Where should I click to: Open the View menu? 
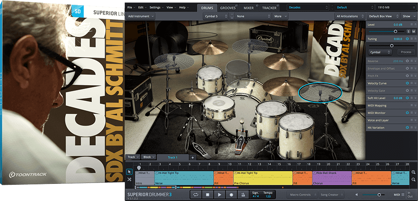(x=171, y=7)
